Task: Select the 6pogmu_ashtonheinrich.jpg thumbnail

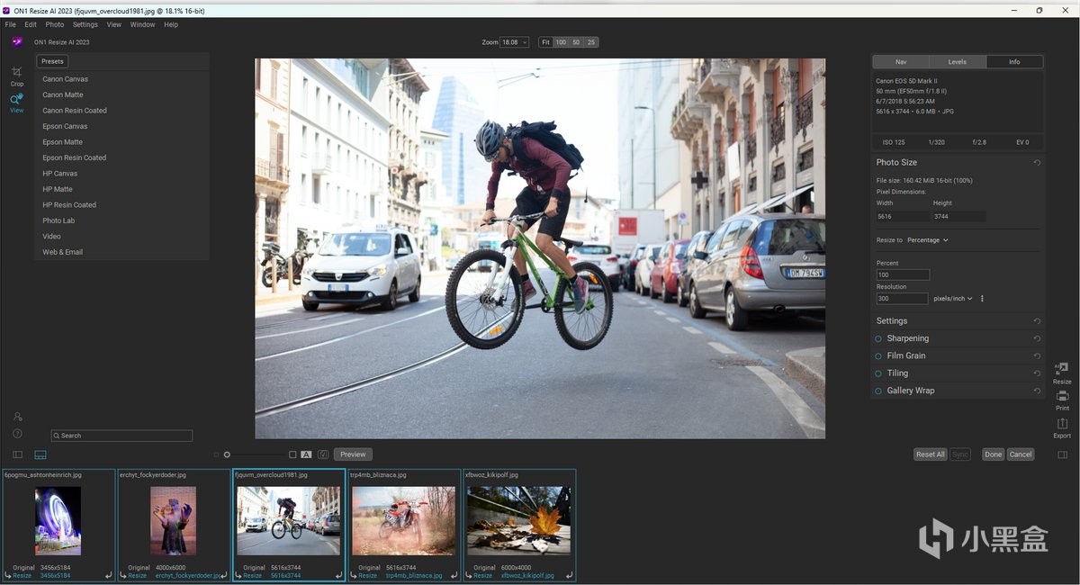Action: [x=58, y=526]
